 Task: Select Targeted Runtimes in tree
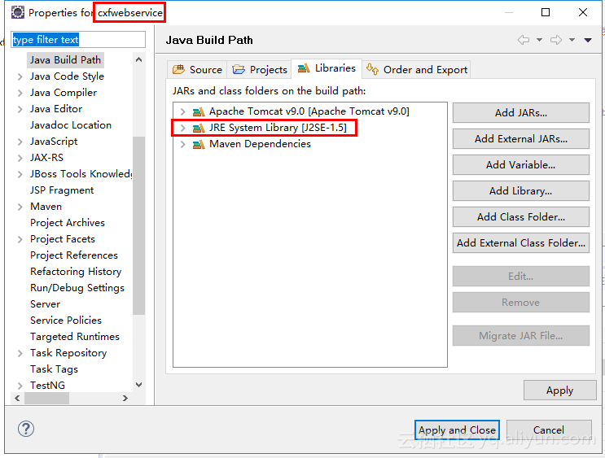75,337
